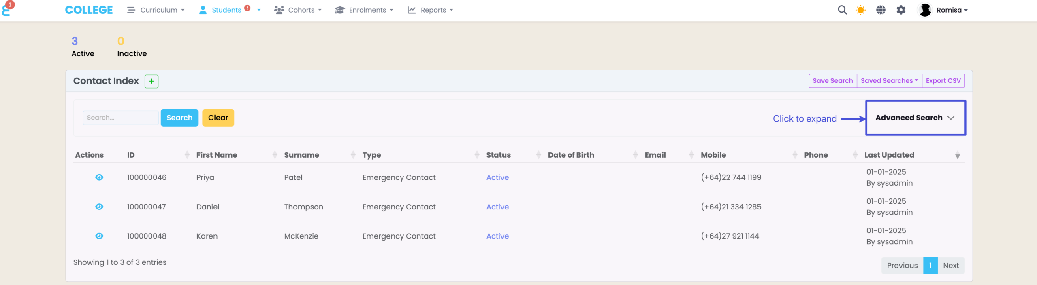This screenshot has height=285, width=1037.
Task: View Karen McKenzie's record via eye icon
Action: (x=99, y=236)
